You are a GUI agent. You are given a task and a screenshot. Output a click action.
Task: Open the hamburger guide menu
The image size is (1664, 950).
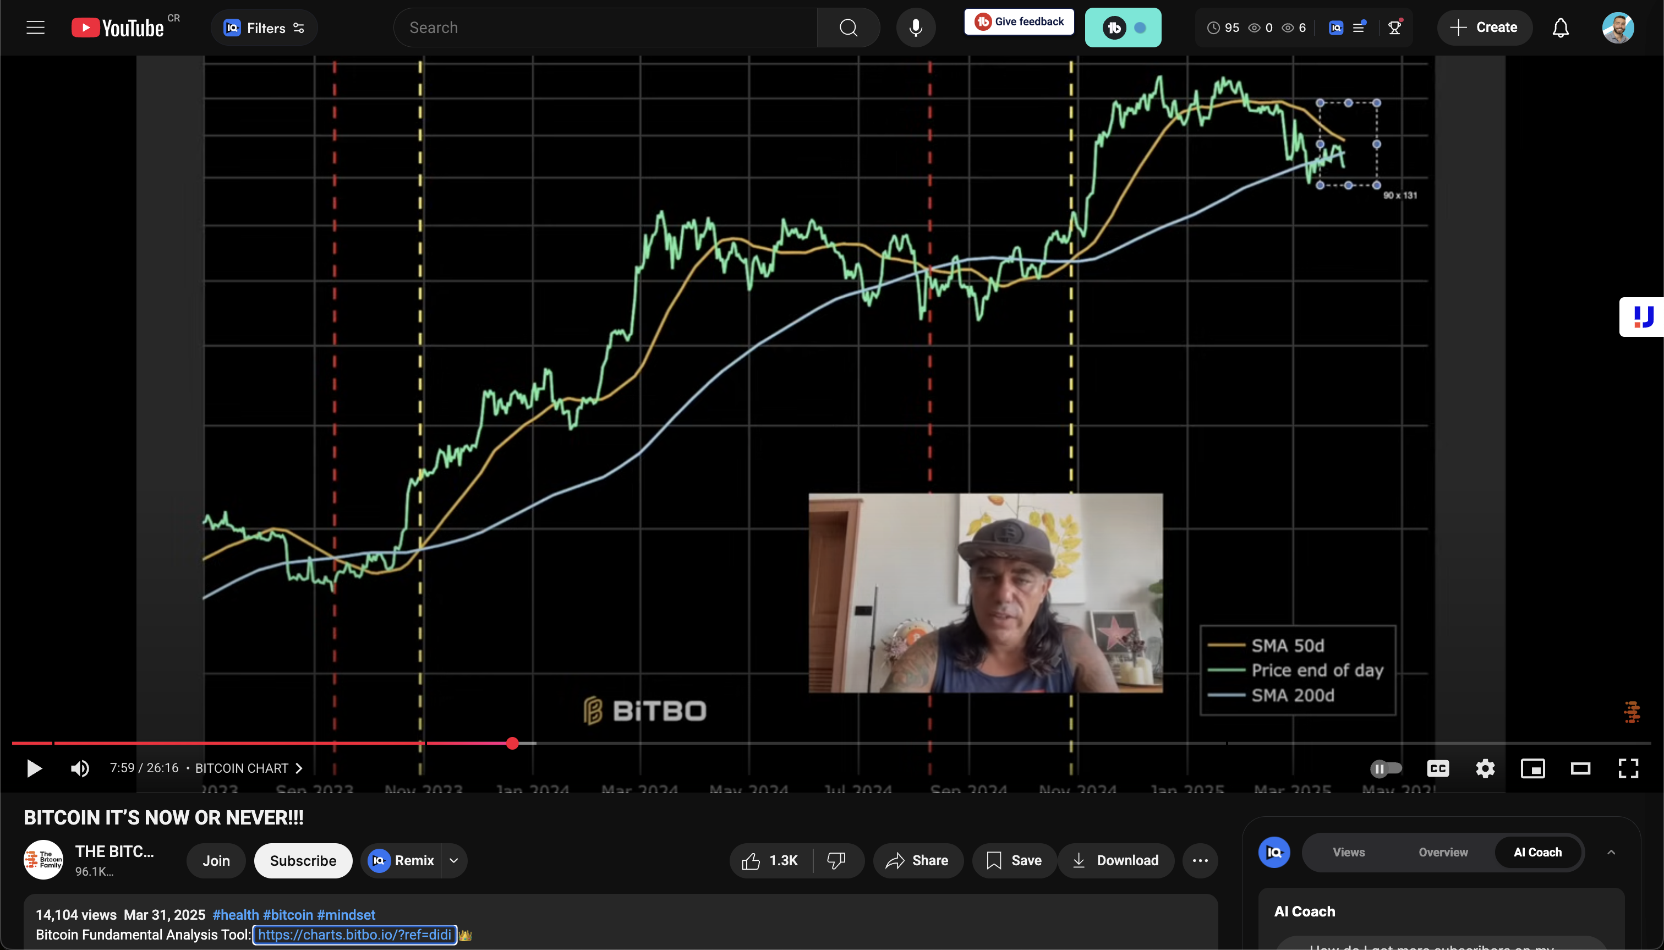[35, 28]
